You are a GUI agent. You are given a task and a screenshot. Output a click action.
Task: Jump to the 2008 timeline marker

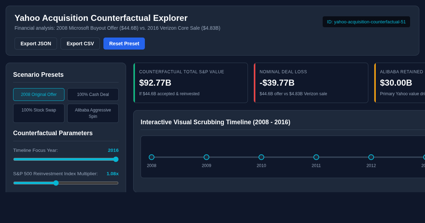click(152, 157)
